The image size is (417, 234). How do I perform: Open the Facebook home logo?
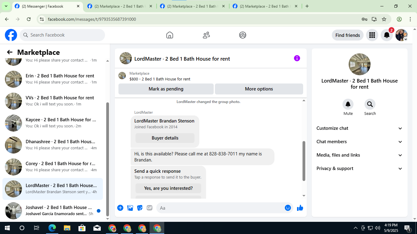11,35
